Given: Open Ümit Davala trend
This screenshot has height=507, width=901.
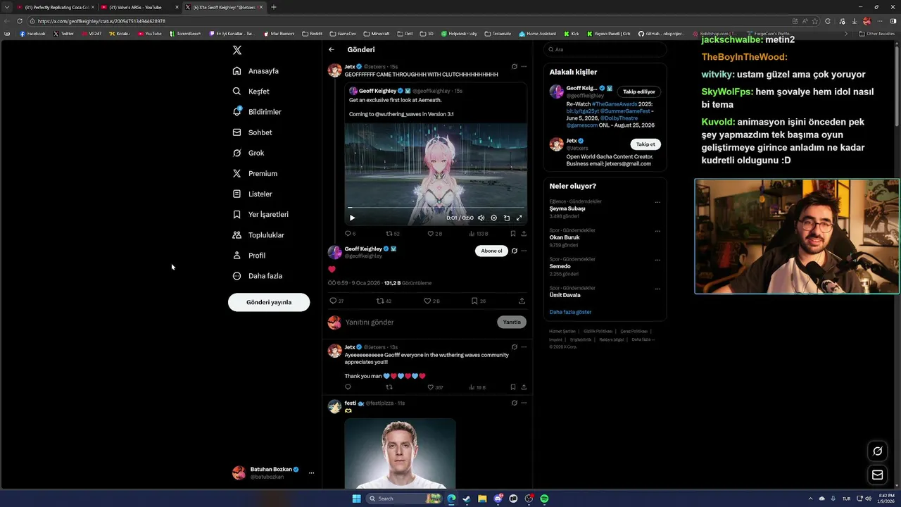Looking at the screenshot, I should click(x=566, y=295).
